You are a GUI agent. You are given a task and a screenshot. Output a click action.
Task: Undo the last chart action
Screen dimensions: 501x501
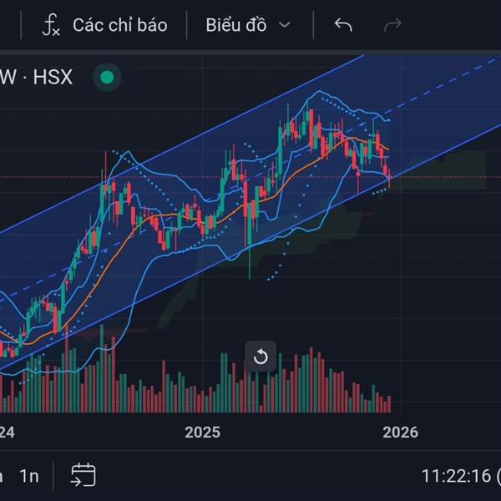tap(342, 25)
